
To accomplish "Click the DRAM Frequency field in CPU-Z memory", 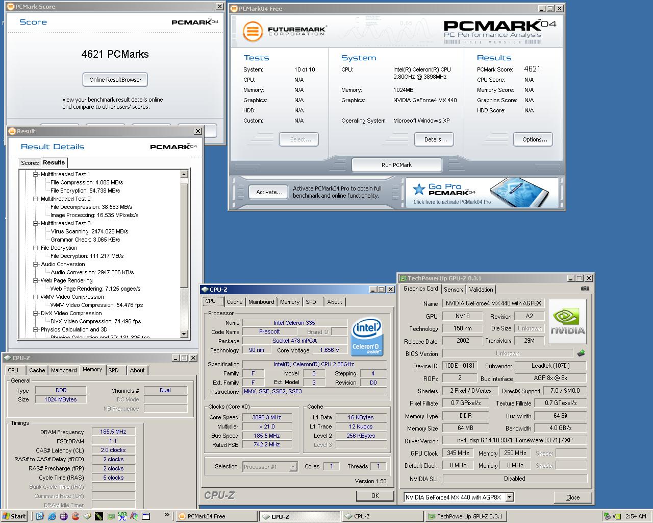I will [x=113, y=432].
